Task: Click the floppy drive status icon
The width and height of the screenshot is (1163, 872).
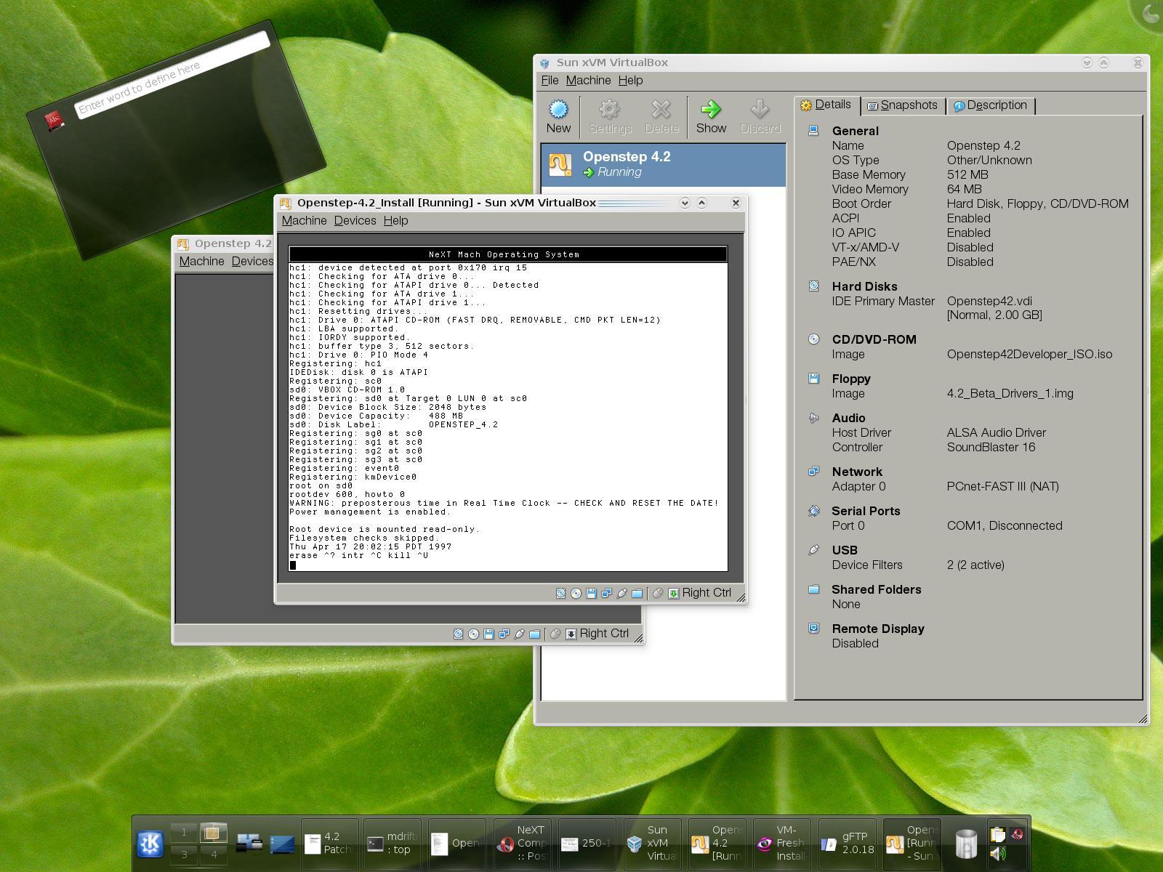Action: (x=592, y=593)
